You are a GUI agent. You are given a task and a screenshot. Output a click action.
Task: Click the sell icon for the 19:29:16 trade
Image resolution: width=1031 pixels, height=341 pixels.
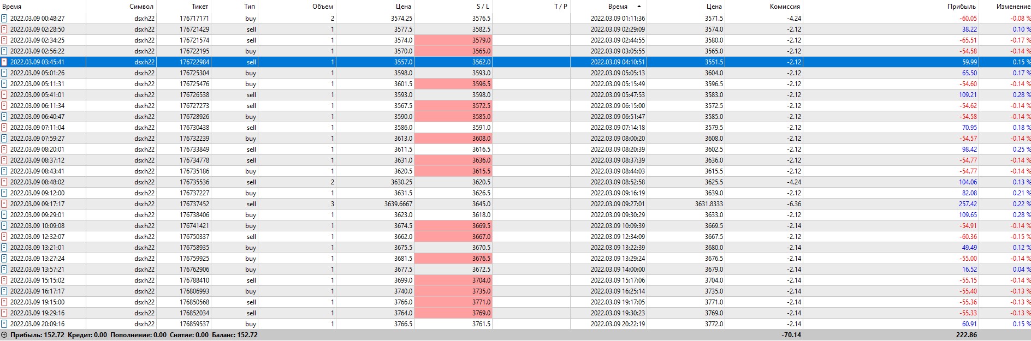pyautogui.click(x=4, y=313)
